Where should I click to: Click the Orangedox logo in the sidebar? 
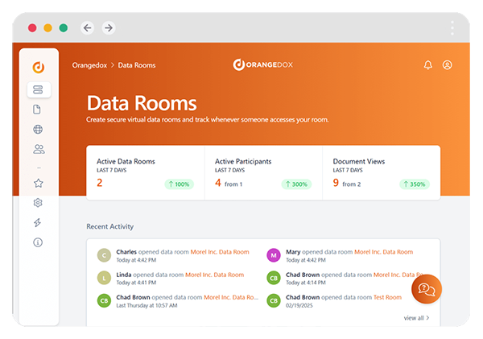coord(39,67)
